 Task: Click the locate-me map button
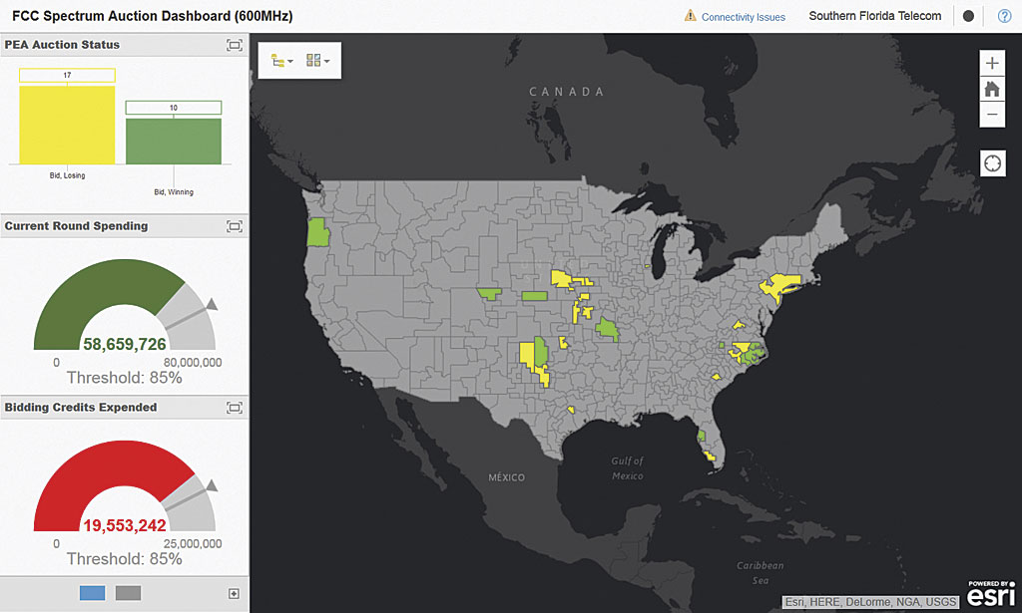[x=993, y=163]
